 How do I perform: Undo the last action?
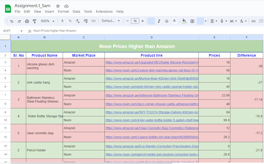(x=12, y=21)
